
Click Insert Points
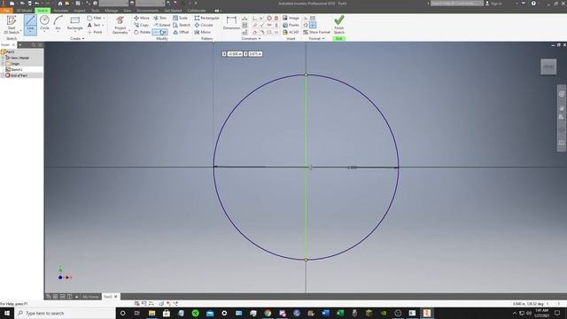point(291,25)
